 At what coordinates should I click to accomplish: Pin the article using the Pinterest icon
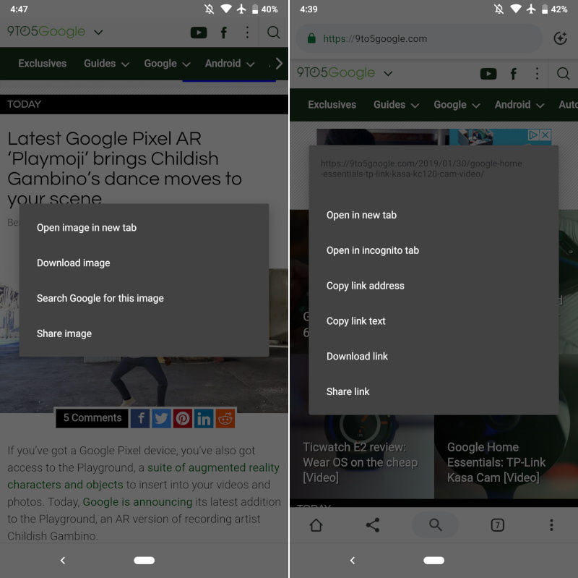click(183, 418)
